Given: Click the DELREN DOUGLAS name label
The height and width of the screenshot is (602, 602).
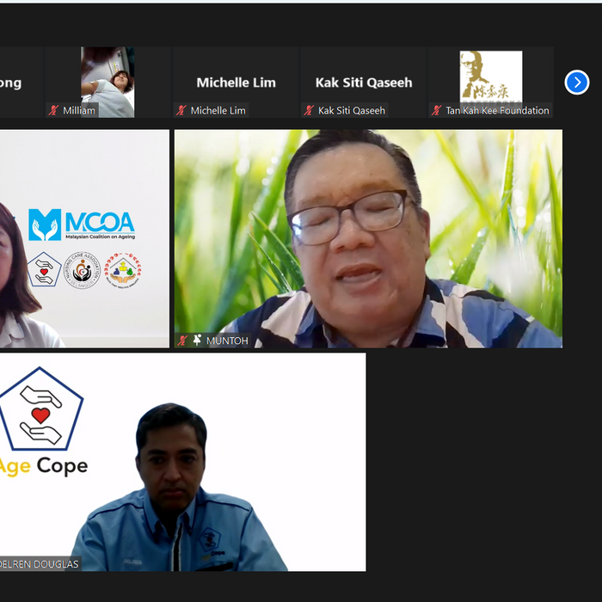Looking at the screenshot, I should click(x=39, y=563).
